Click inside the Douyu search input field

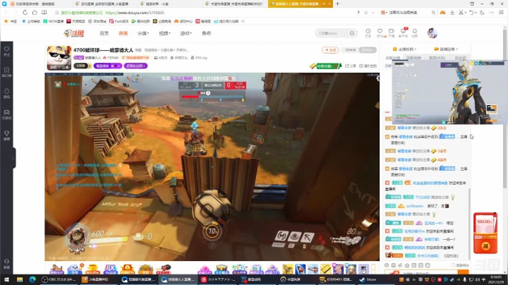(332, 33)
